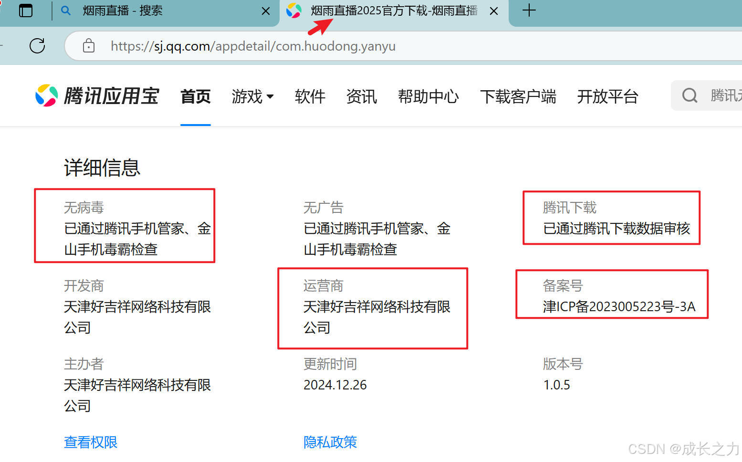View site information via the lock icon

pos(89,46)
